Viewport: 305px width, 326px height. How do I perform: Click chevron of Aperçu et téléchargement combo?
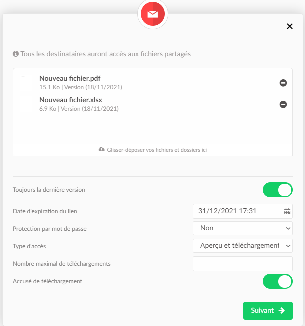(288, 246)
